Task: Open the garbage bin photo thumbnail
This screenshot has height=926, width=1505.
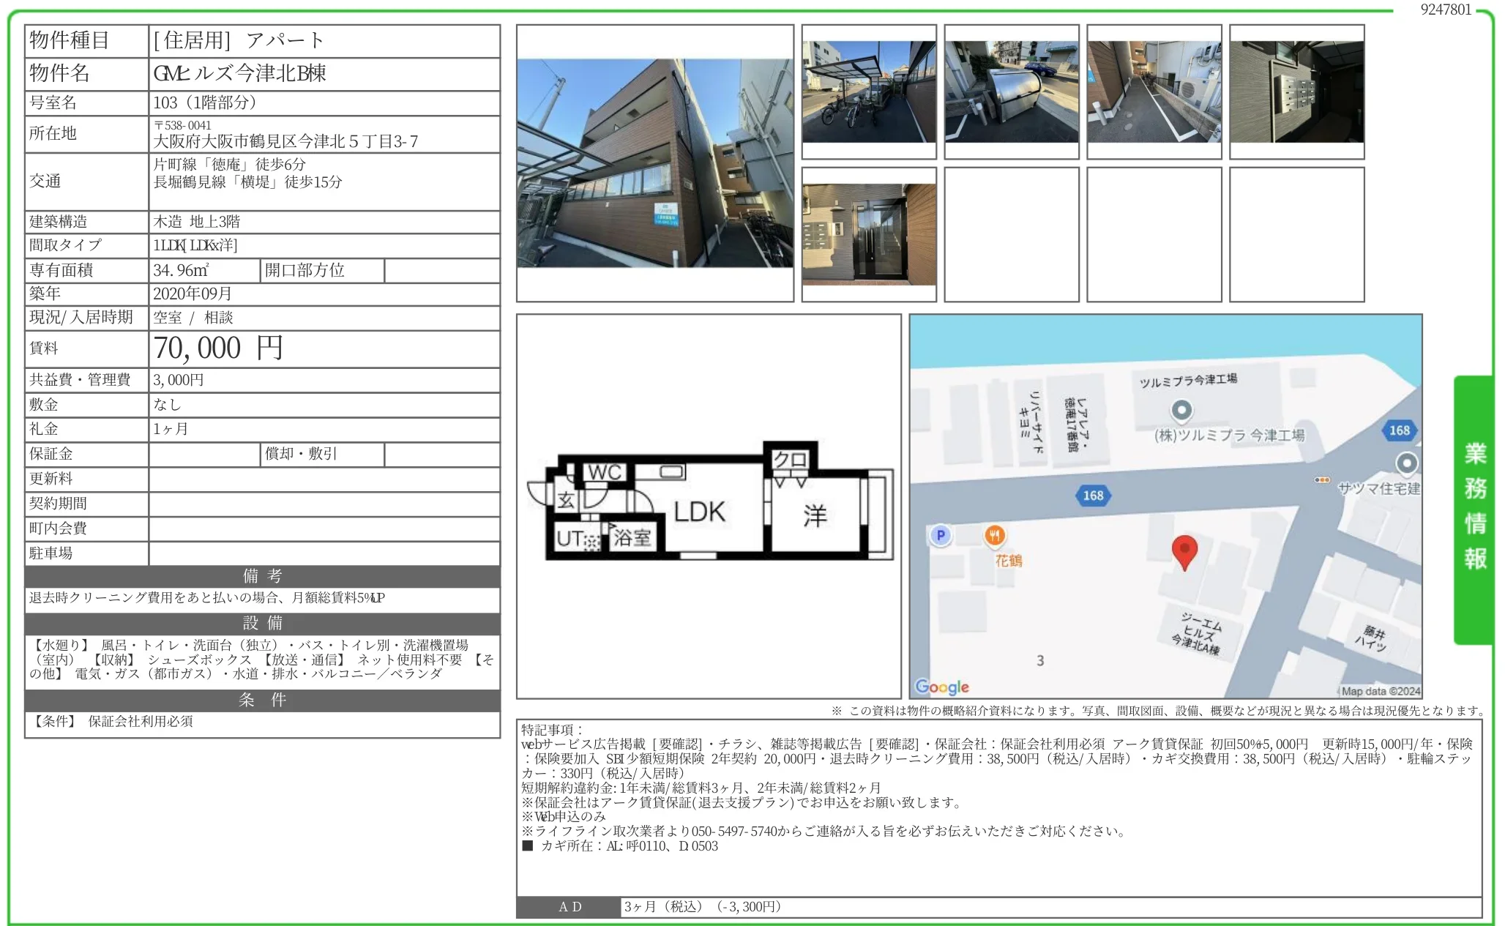Action: pyautogui.click(x=1011, y=92)
